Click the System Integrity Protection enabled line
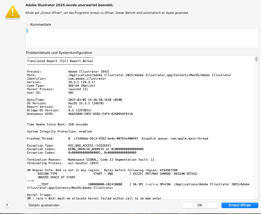Screen dimensions: 261x214 (59, 131)
